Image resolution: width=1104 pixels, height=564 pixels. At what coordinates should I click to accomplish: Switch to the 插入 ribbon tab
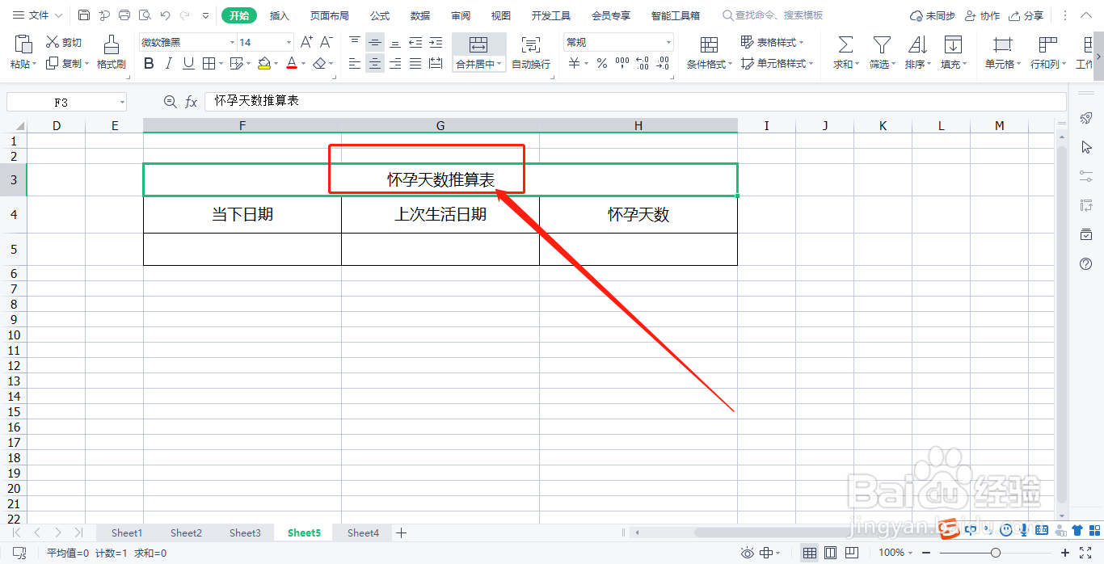point(279,15)
